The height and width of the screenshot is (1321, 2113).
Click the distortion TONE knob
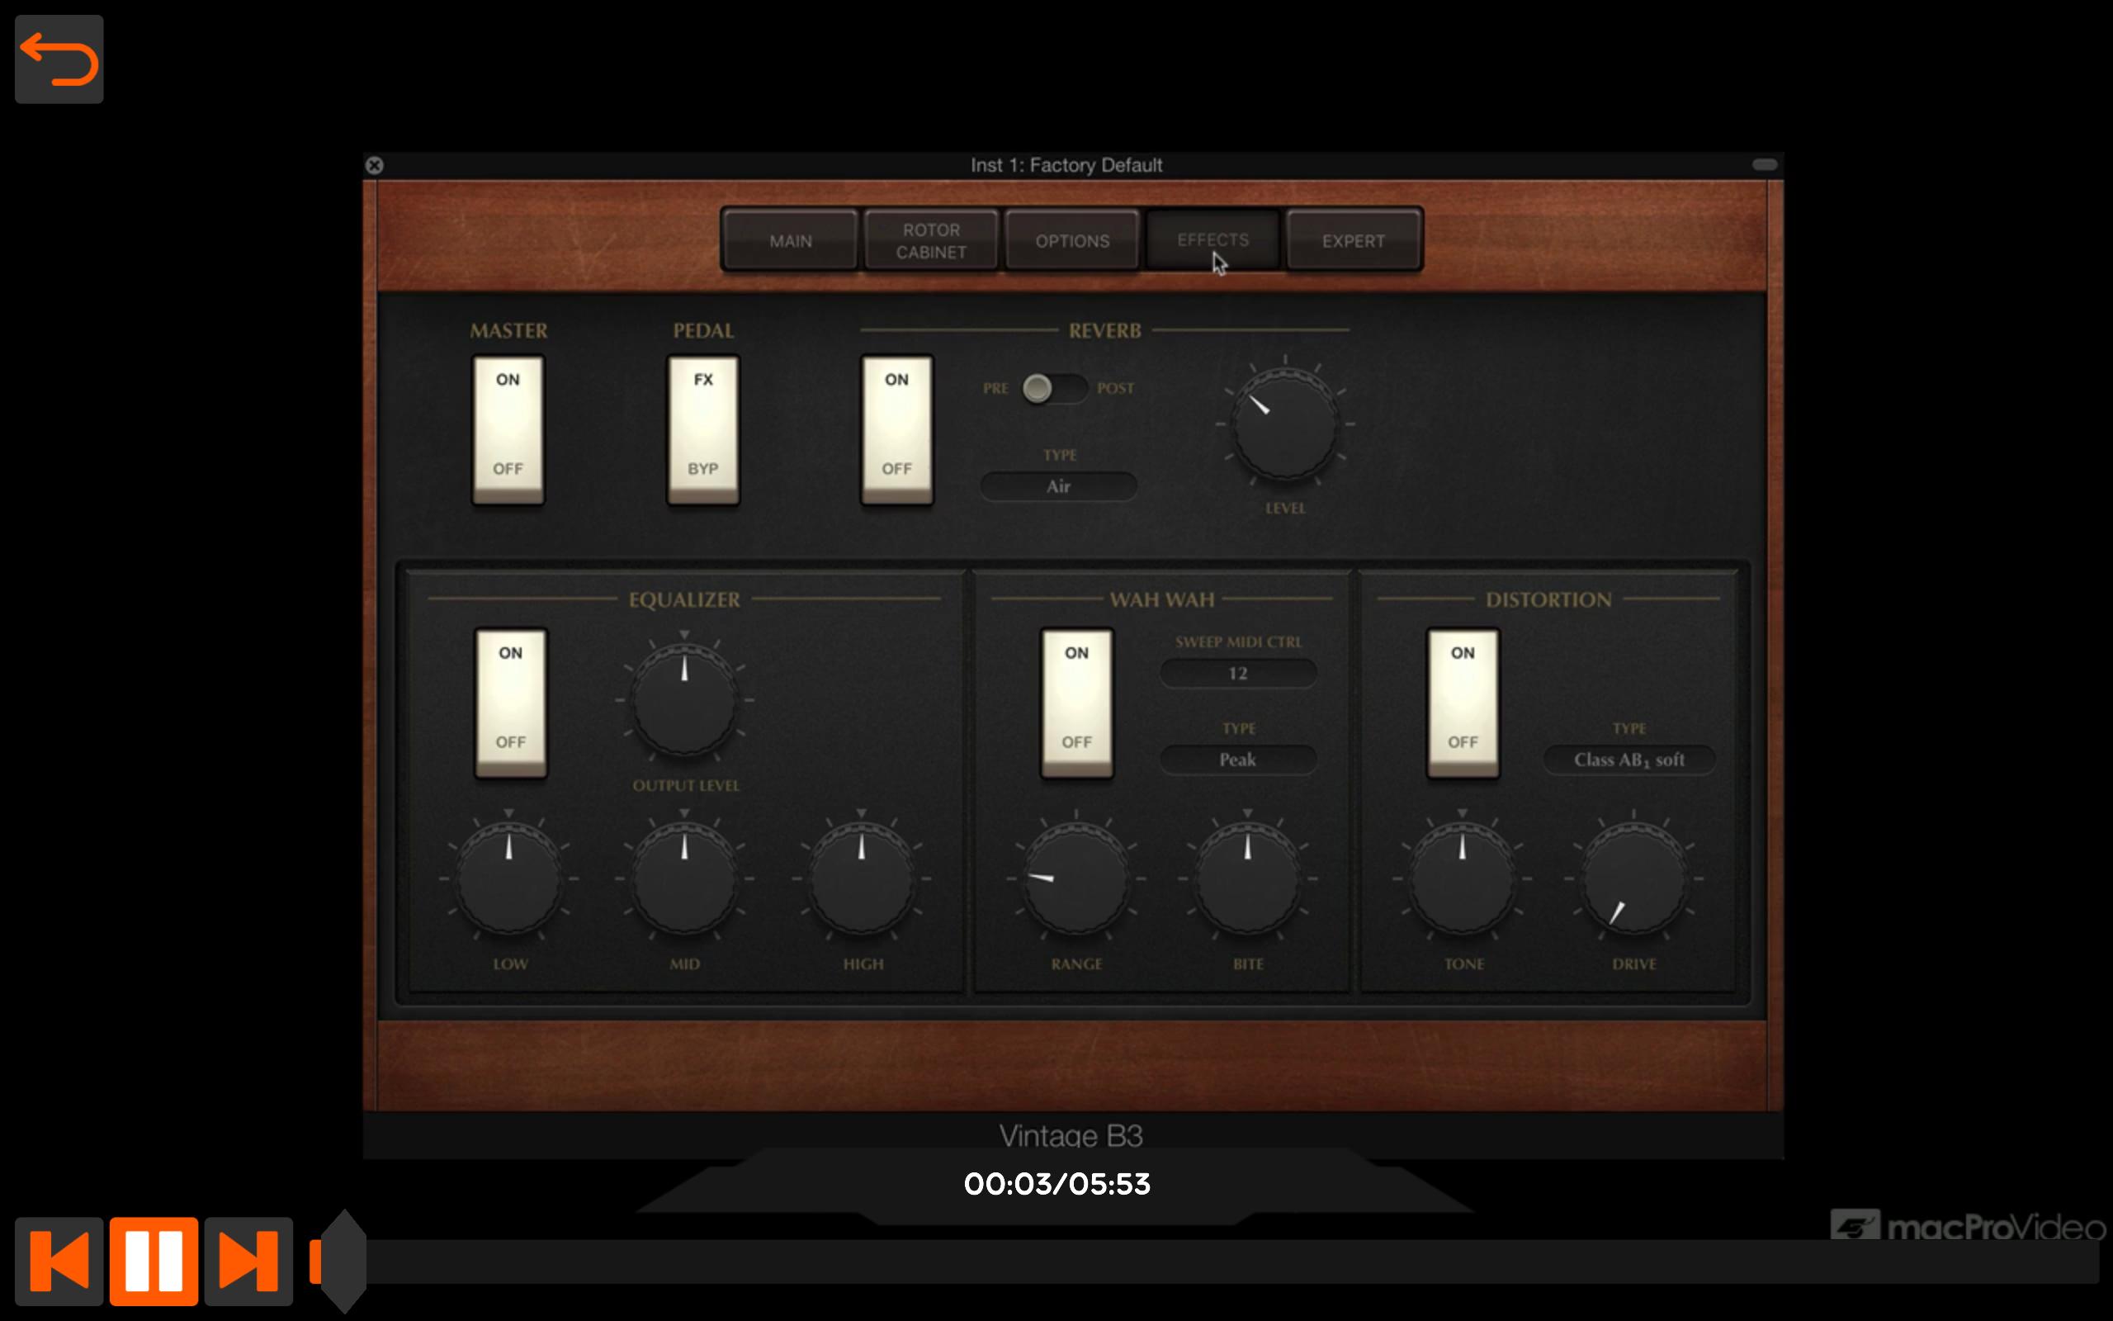point(1463,879)
